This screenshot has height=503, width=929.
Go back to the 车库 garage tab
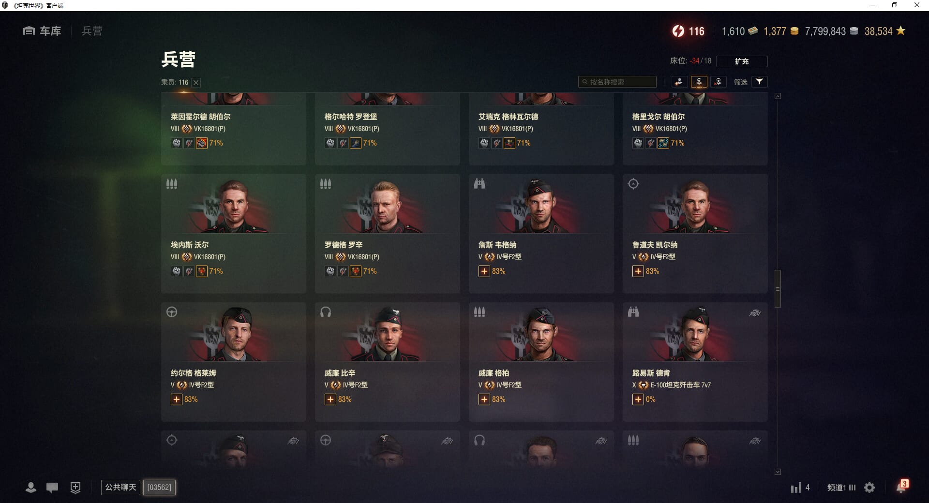(x=42, y=31)
